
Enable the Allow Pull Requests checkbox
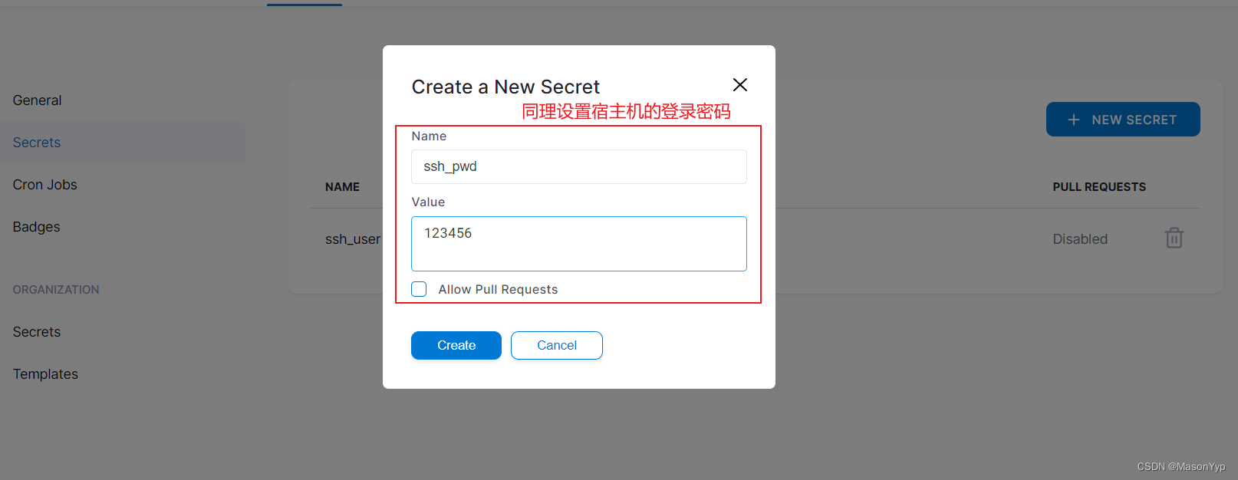click(x=419, y=289)
